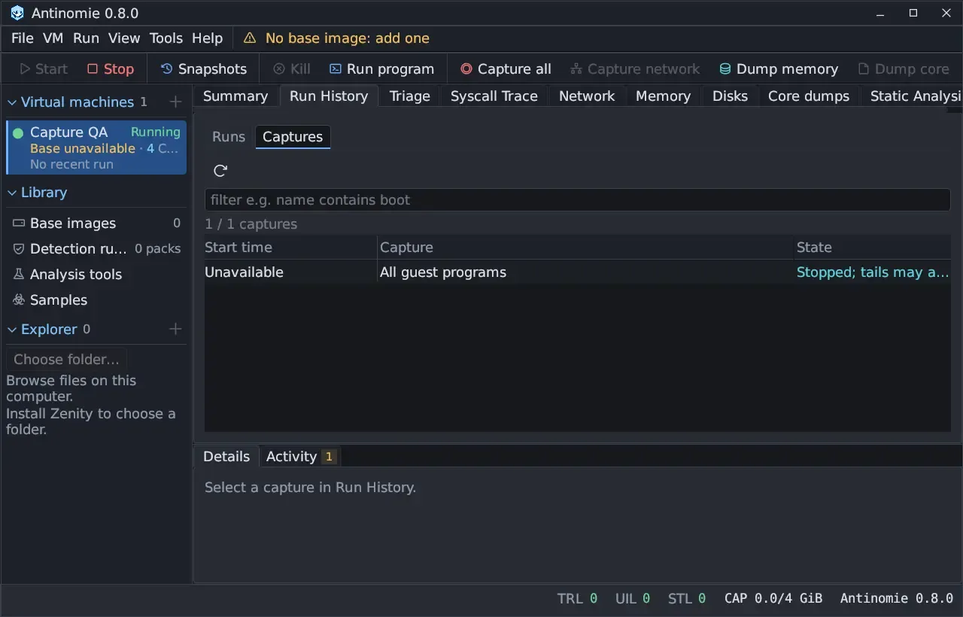Screen dimensions: 963x617
Task: Switch to the Syscall Trace tab
Action: coord(494,96)
